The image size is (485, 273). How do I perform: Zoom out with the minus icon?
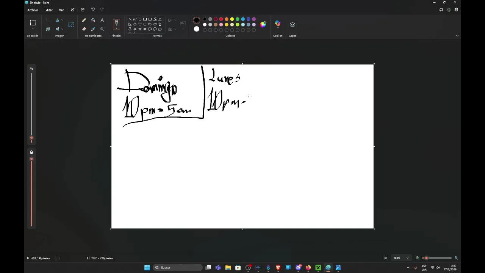pyautogui.click(x=418, y=258)
